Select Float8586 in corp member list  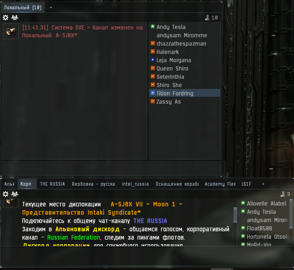(265, 228)
